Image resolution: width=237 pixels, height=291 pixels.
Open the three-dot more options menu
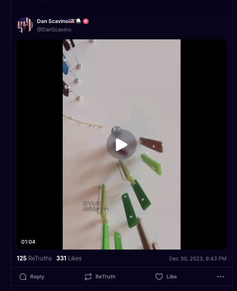(221, 277)
